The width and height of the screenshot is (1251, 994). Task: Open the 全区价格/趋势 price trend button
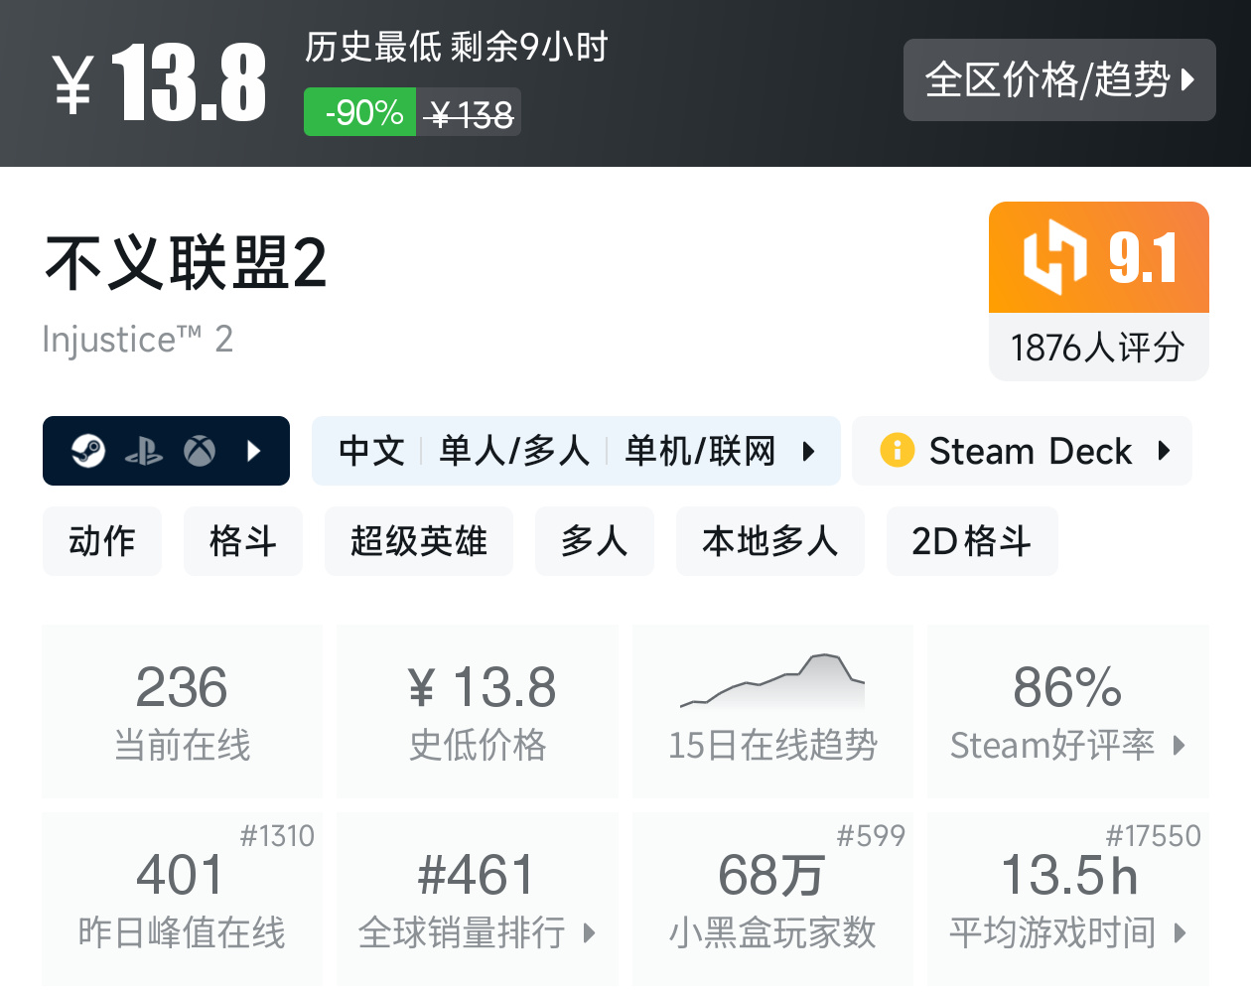1059,80
